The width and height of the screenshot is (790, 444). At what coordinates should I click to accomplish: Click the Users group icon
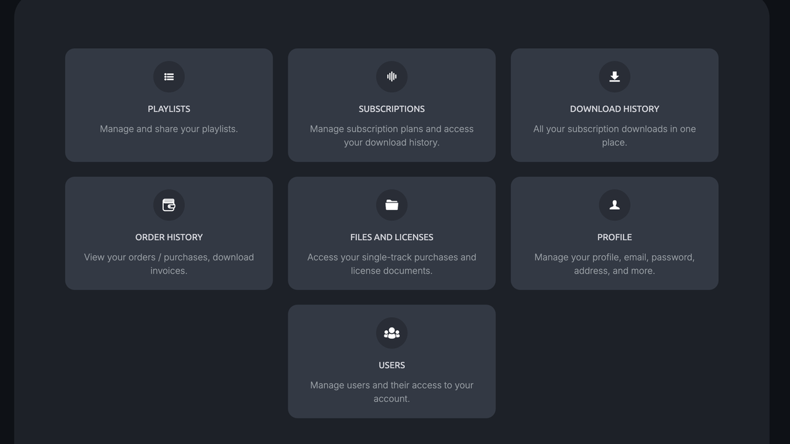coord(392,333)
